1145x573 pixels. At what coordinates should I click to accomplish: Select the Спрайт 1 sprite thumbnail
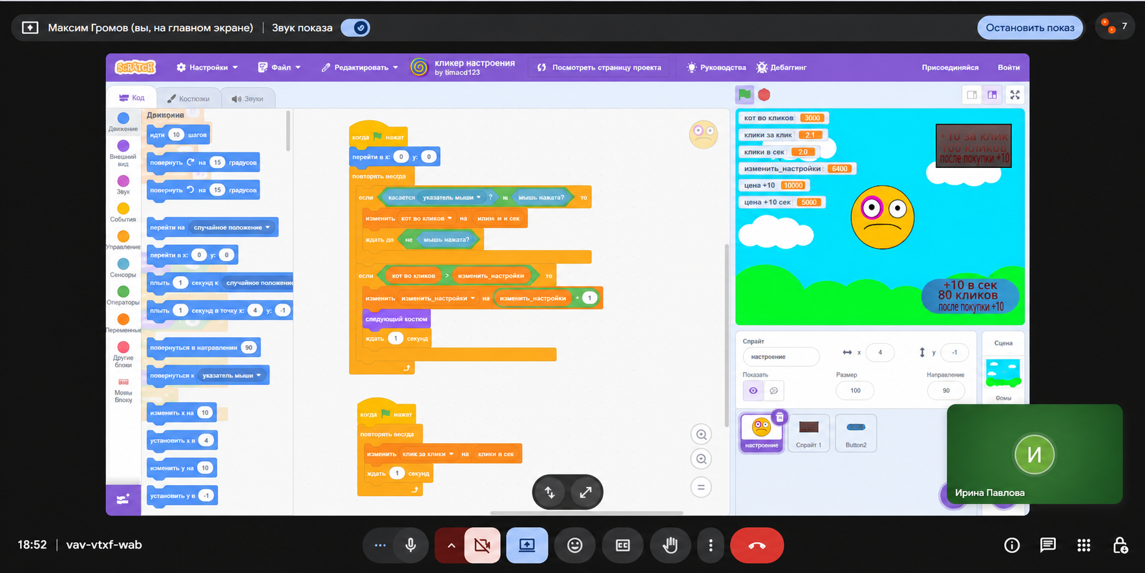click(809, 433)
